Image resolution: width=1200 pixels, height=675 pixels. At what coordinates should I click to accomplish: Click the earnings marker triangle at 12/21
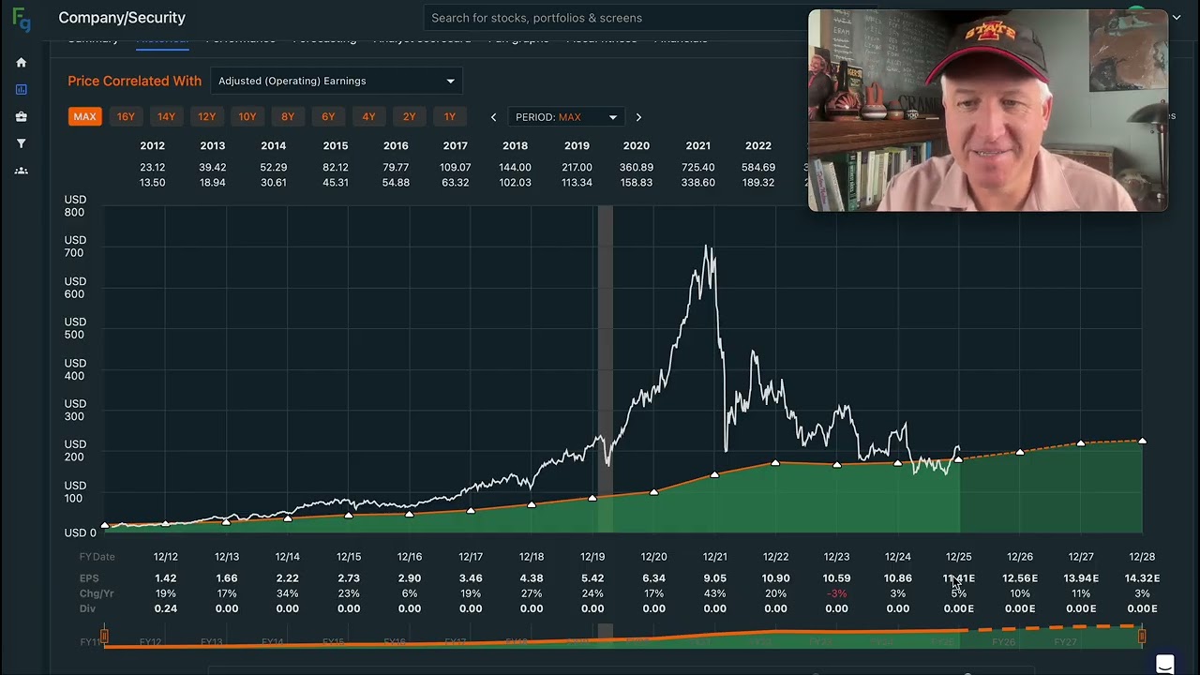point(714,475)
